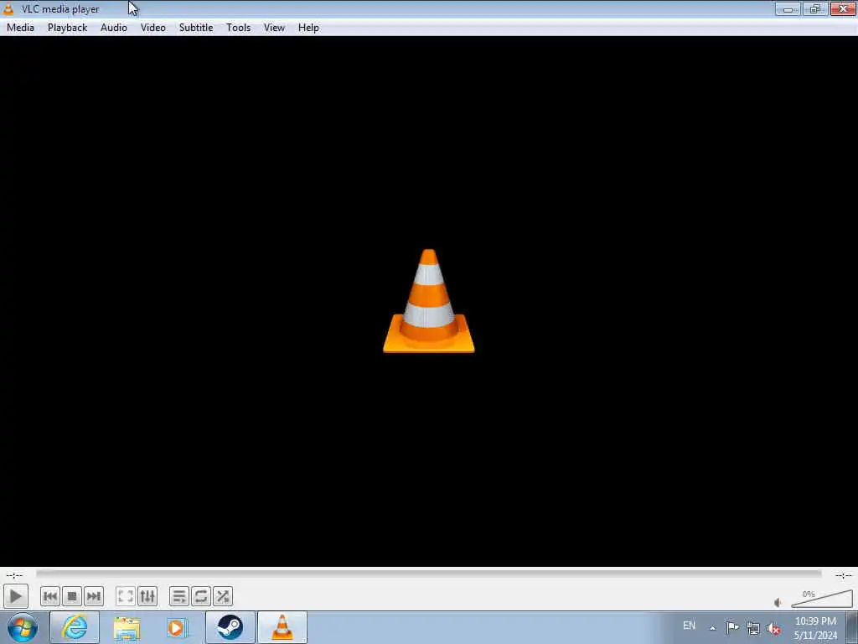The width and height of the screenshot is (858, 644).
Task: Toggle random shuffle playback
Action: point(223,596)
